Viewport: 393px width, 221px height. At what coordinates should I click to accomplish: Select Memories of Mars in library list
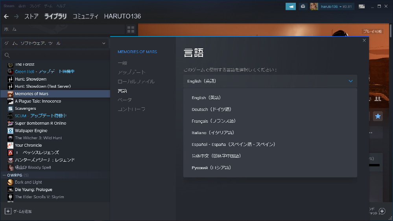click(x=55, y=94)
